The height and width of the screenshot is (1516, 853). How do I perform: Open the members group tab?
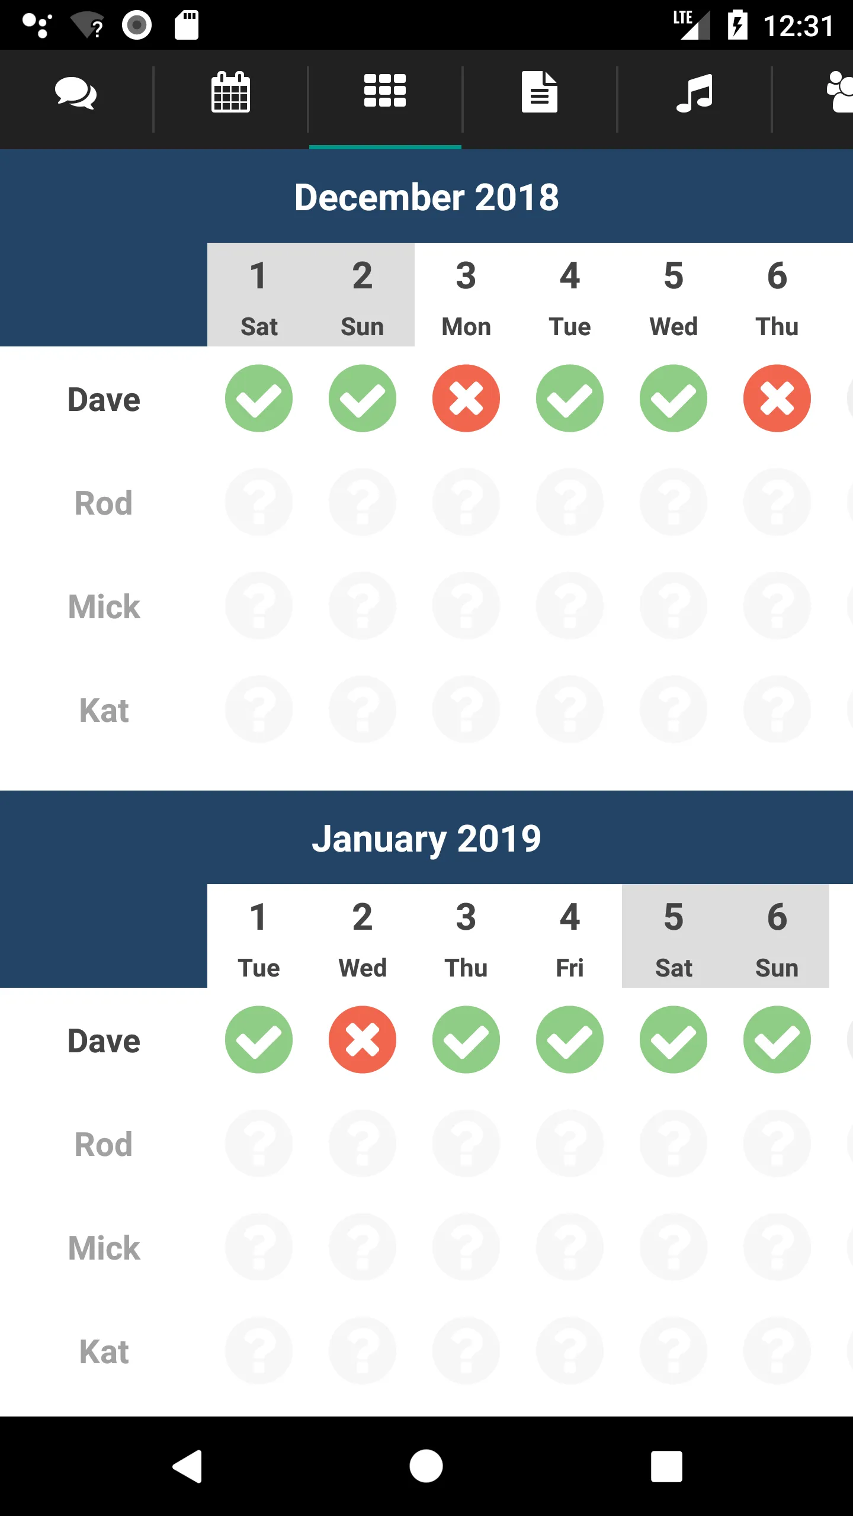(x=840, y=92)
